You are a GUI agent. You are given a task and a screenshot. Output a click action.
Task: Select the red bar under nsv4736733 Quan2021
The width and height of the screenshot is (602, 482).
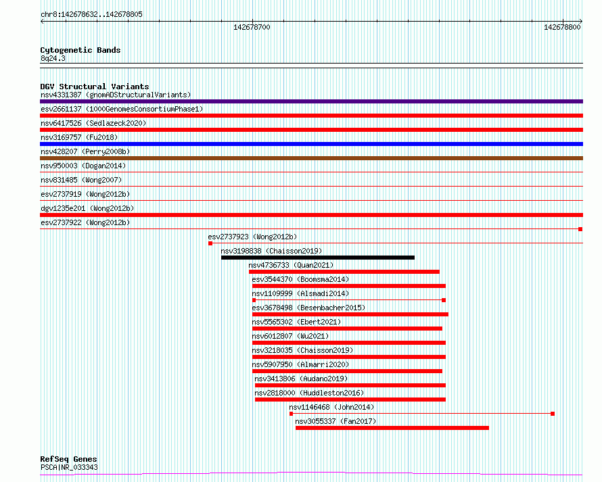[344, 272]
